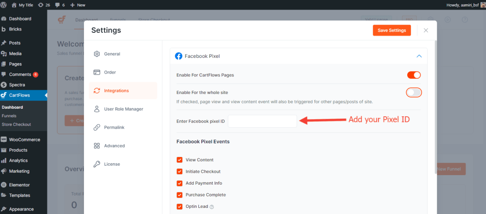The width and height of the screenshot is (486, 214).
Task: Click the General gear icon
Action: 97,54
